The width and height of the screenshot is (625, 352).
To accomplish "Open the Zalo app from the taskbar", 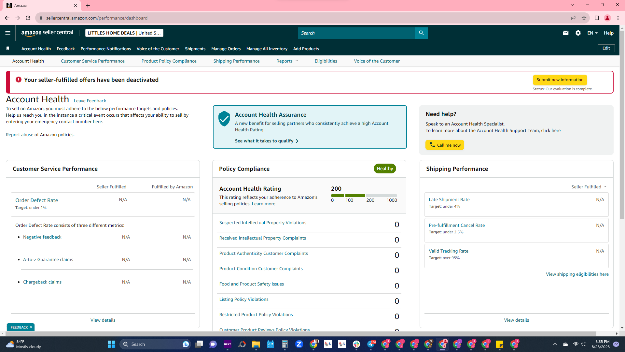I will pyautogui.click(x=299, y=344).
